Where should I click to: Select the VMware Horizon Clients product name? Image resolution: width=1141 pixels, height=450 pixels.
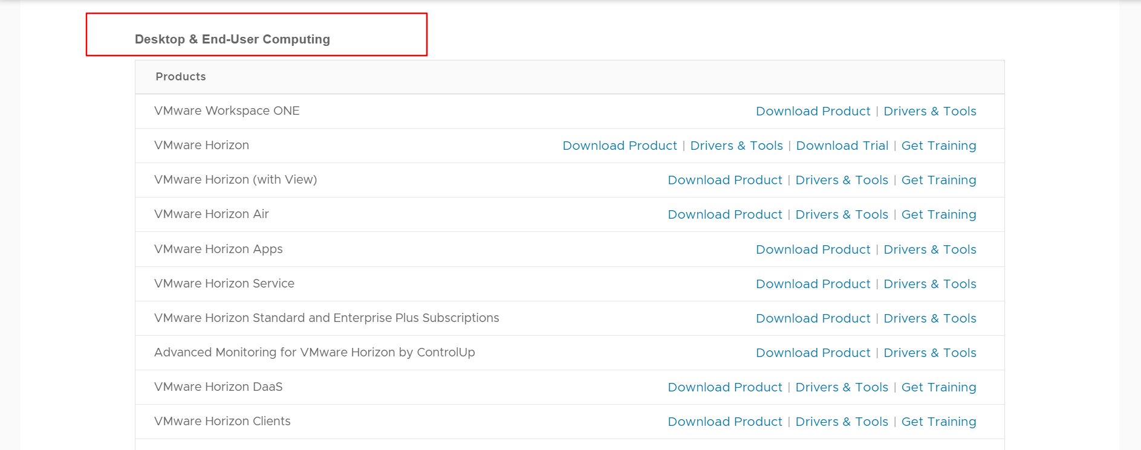tap(223, 421)
